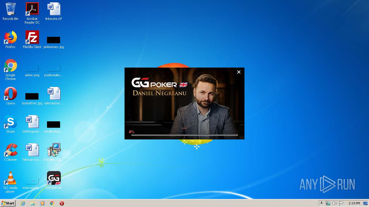Close the GGPoker loading splash window
The width and height of the screenshot is (369, 207).
tap(239, 72)
